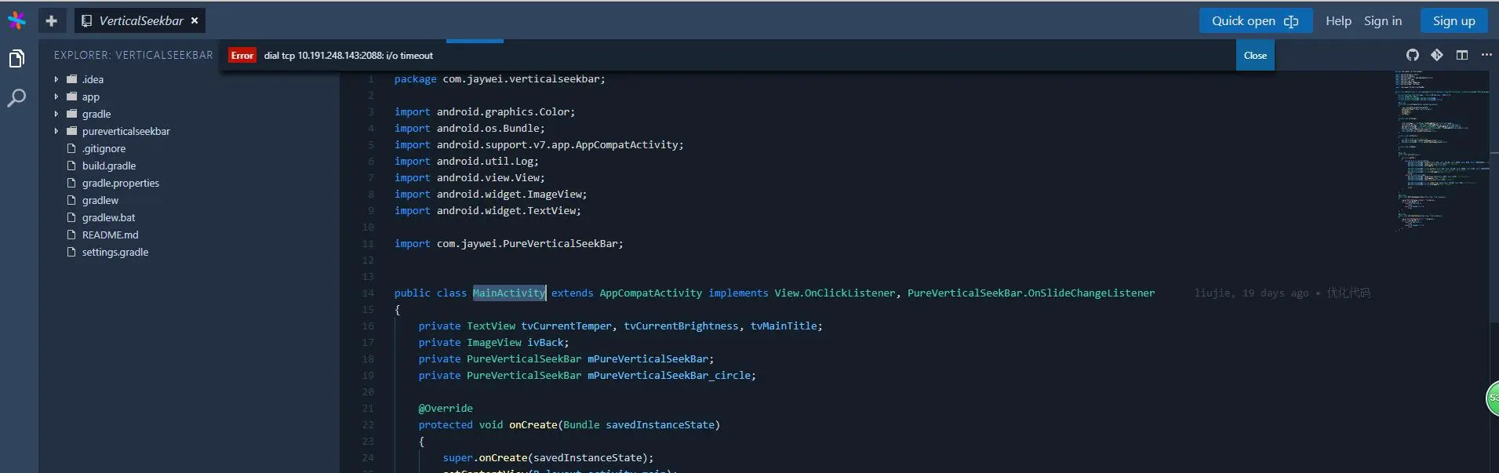Switch to the VerticalSeekbar tab
Viewport: 1499px width, 473px height.
[x=140, y=21]
